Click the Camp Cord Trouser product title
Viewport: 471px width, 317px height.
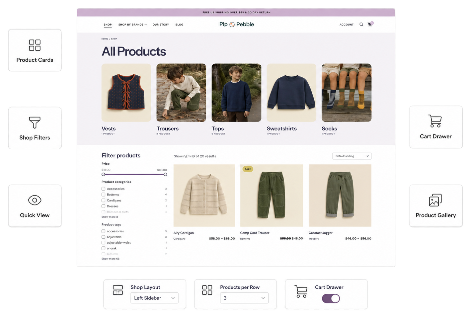[x=255, y=233]
